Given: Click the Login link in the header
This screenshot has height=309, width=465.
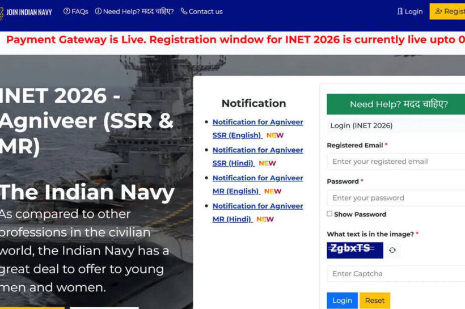Looking at the screenshot, I should [x=410, y=11].
